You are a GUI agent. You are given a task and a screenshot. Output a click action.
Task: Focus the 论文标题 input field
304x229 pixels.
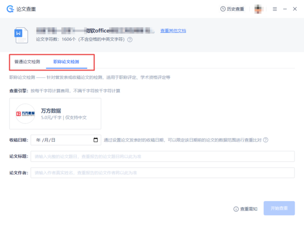click(x=162, y=156)
